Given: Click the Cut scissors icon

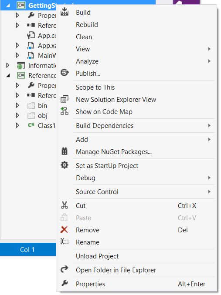Looking at the screenshot, I should click(65, 205).
